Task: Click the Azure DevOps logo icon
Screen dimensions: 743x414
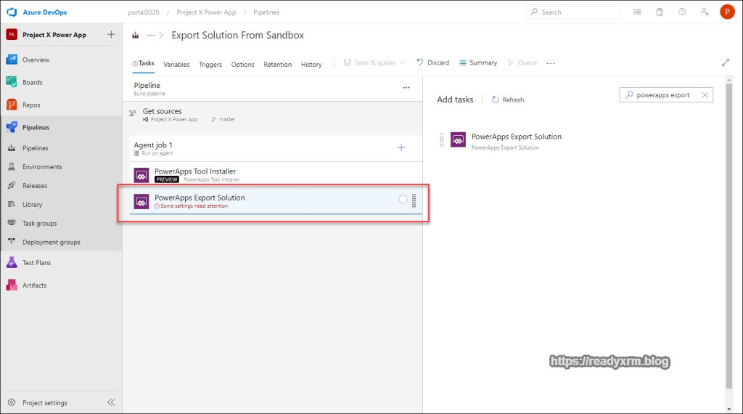Action: click(12, 12)
